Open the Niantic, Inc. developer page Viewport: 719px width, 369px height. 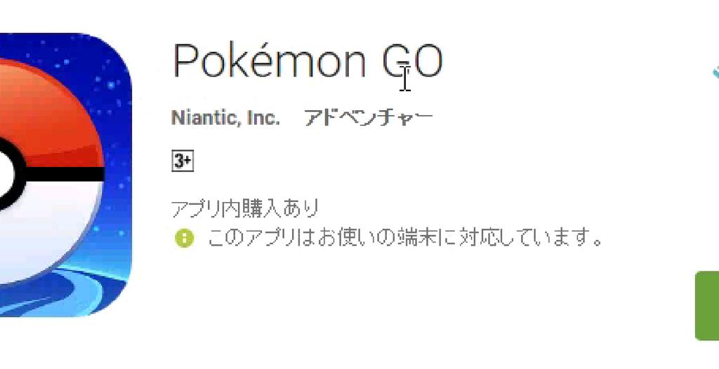point(225,118)
